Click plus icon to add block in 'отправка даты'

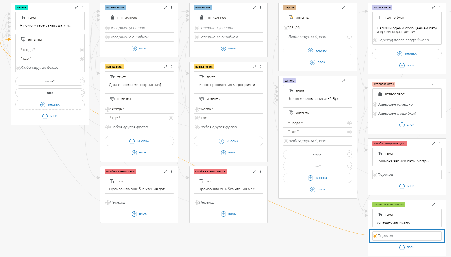click(402, 125)
